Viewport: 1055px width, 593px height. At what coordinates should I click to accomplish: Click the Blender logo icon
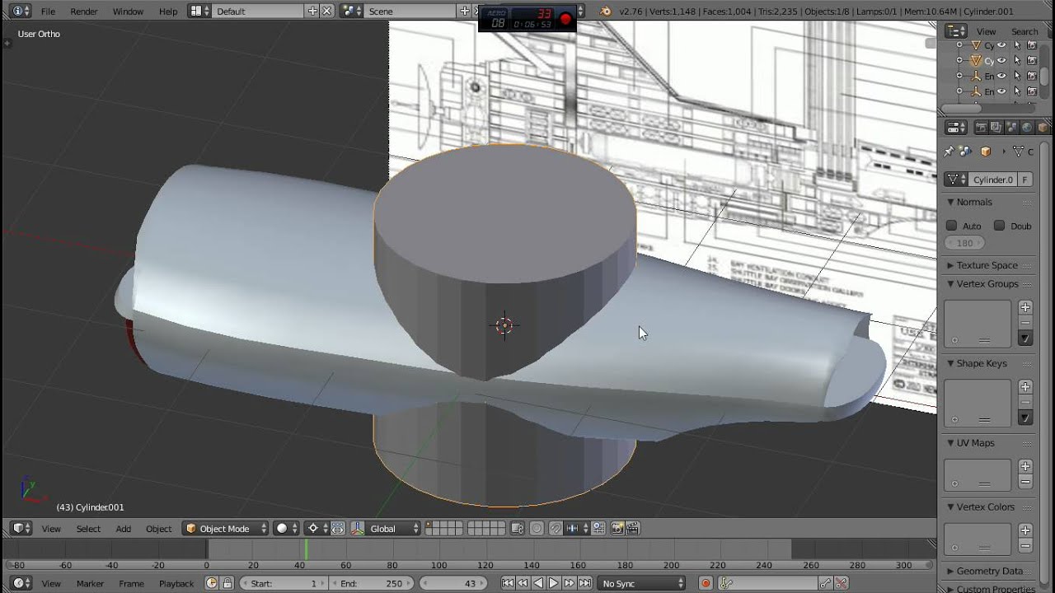coord(607,12)
